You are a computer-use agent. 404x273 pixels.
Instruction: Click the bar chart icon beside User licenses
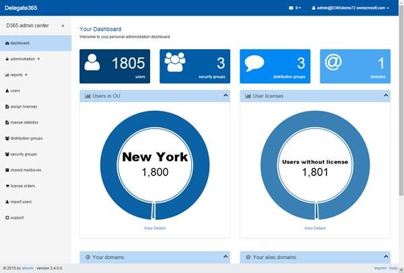(x=248, y=96)
